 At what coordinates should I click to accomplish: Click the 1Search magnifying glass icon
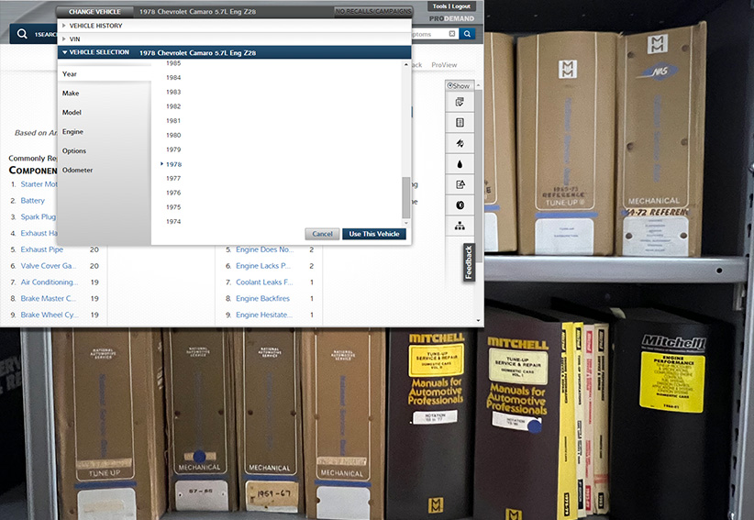[22, 34]
